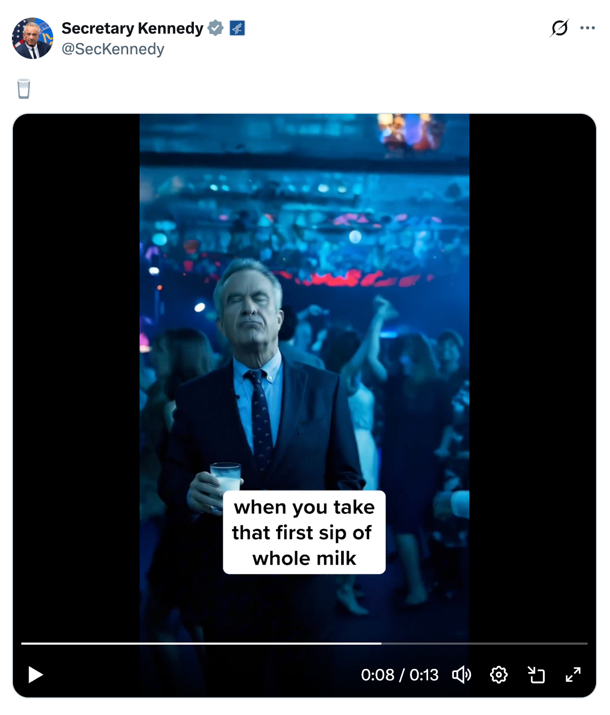
Task: Open the three-dot more options menu
Action: point(587,28)
